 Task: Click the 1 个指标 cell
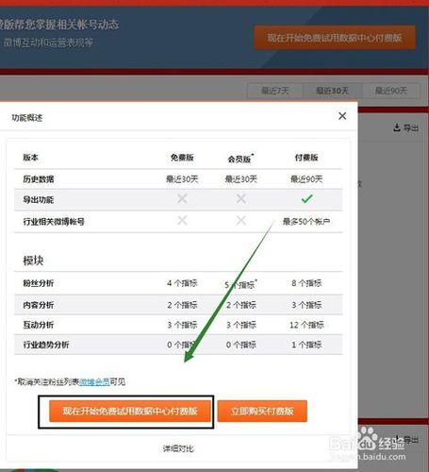click(x=306, y=345)
